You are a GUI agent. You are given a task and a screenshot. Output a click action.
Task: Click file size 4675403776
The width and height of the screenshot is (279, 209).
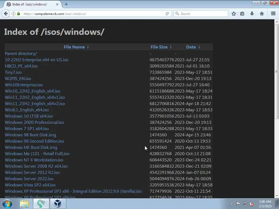click(x=162, y=60)
